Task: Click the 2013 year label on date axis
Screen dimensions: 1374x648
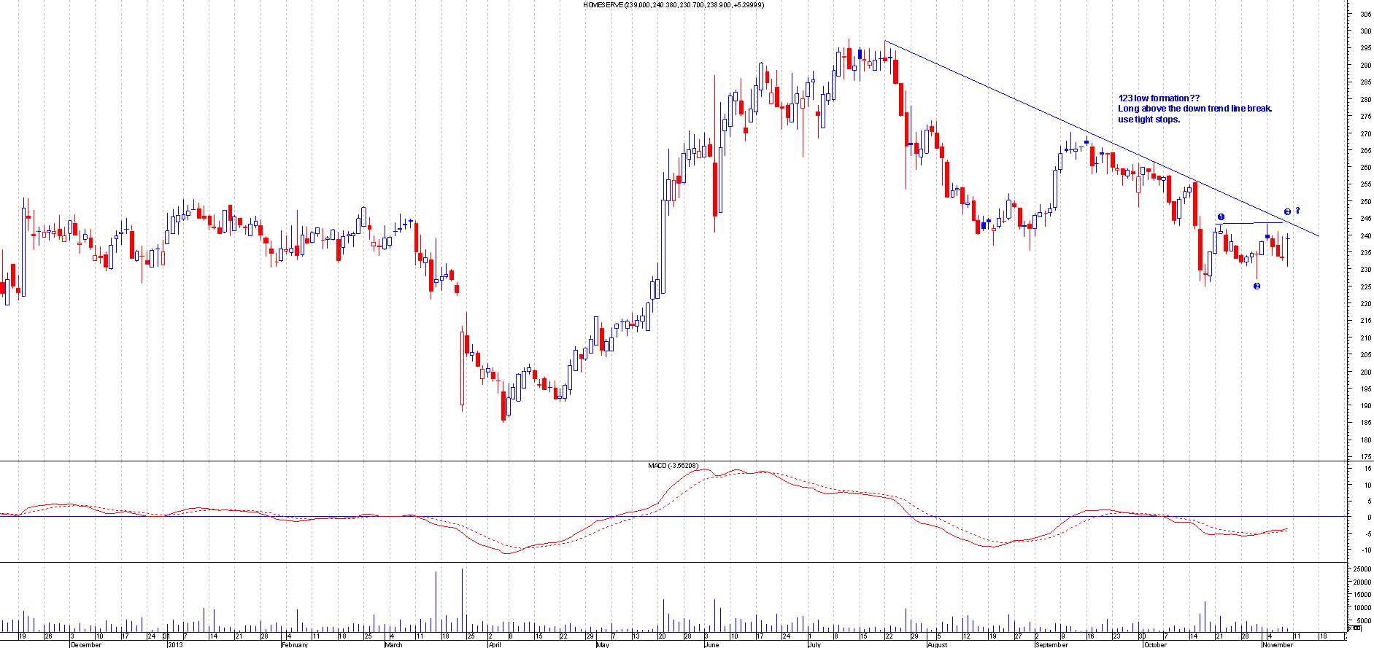Action: (175, 644)
